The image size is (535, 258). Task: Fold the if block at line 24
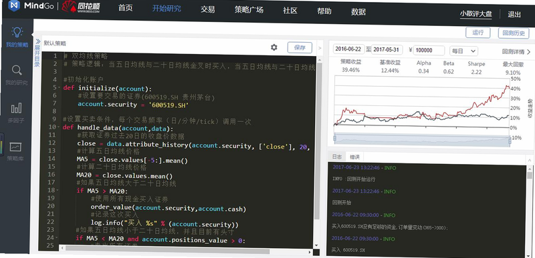pos(58,238)
